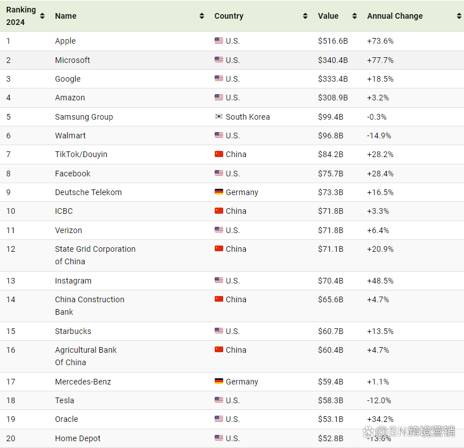This screenshot has height=448, width=464.
Task: Click the "Samsung Group" name
Action: 84,117
